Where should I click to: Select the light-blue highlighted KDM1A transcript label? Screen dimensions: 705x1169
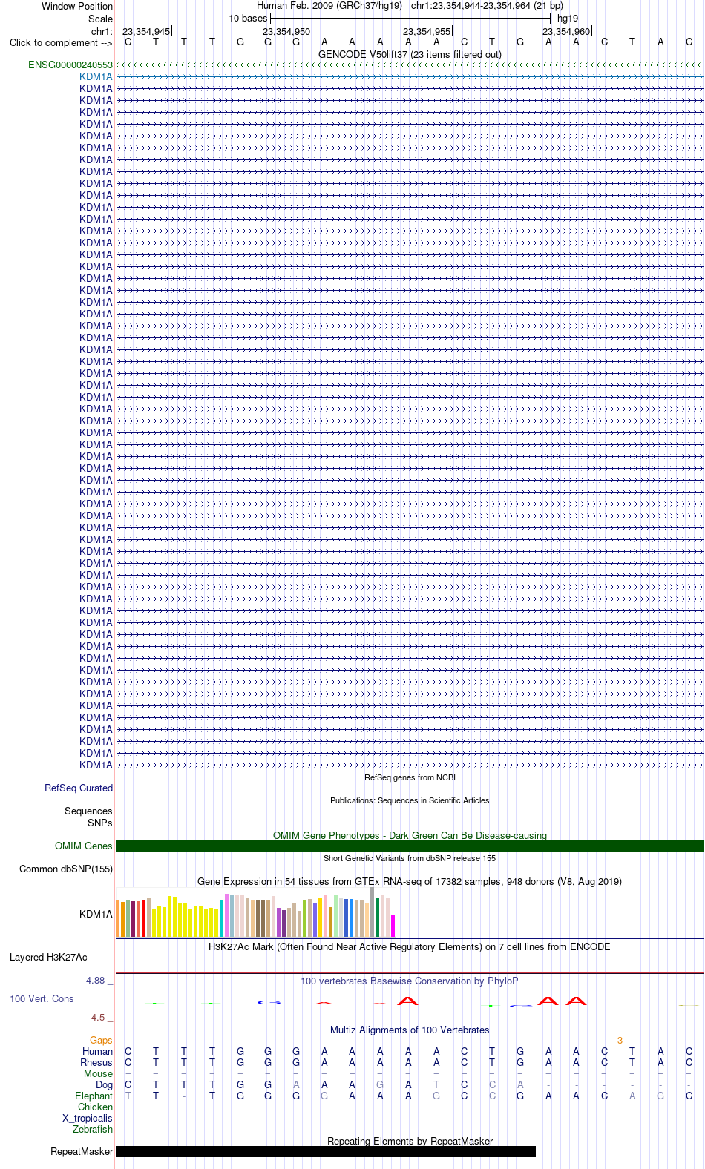tap(96, 76)
